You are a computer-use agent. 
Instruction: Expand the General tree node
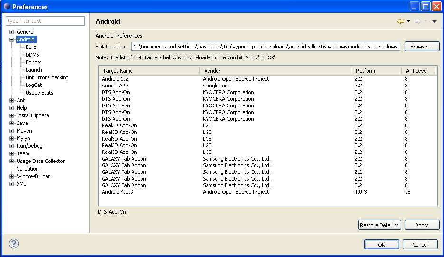(11, 32)
